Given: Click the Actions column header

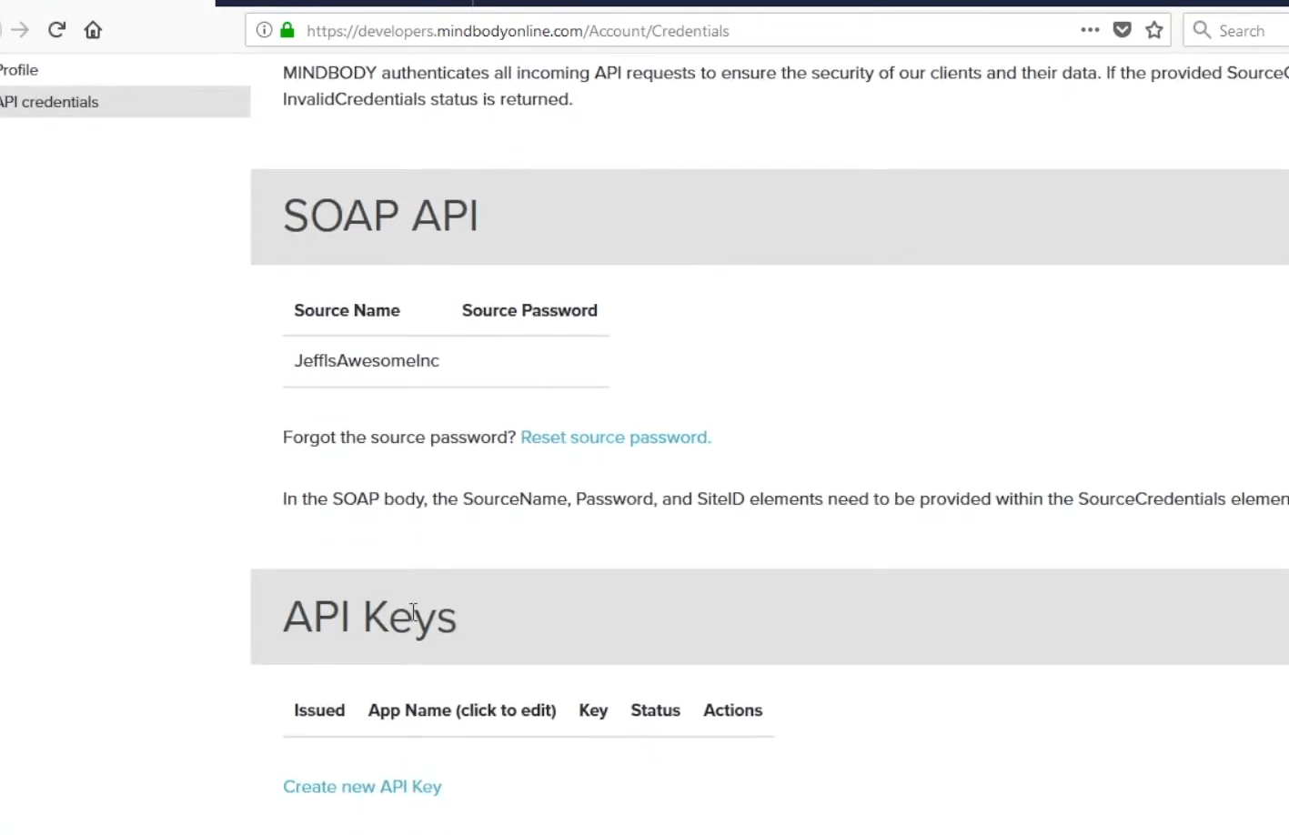Looking at the screenshot, I should click(732, 710).
